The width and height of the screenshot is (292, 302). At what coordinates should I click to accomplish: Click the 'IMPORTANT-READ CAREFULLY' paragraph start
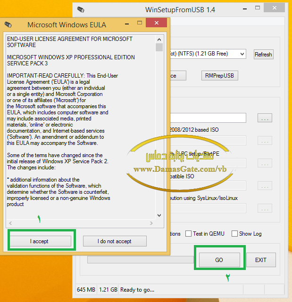click(46, 76)
